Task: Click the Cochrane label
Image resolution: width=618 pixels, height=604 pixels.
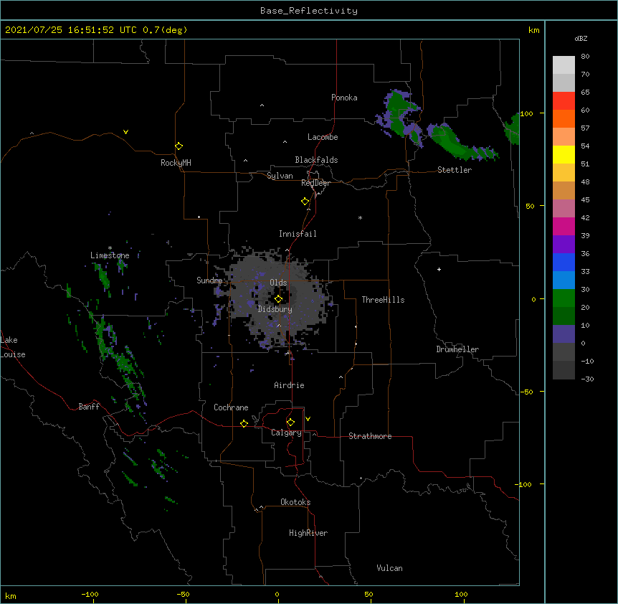Action: [x=231, y=407]
